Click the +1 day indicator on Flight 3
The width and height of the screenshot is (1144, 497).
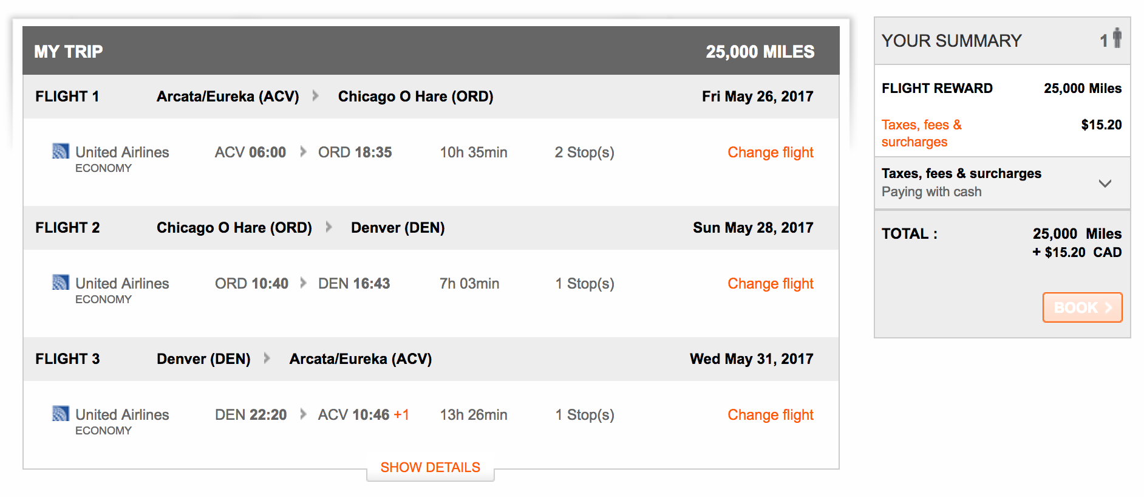401,415
